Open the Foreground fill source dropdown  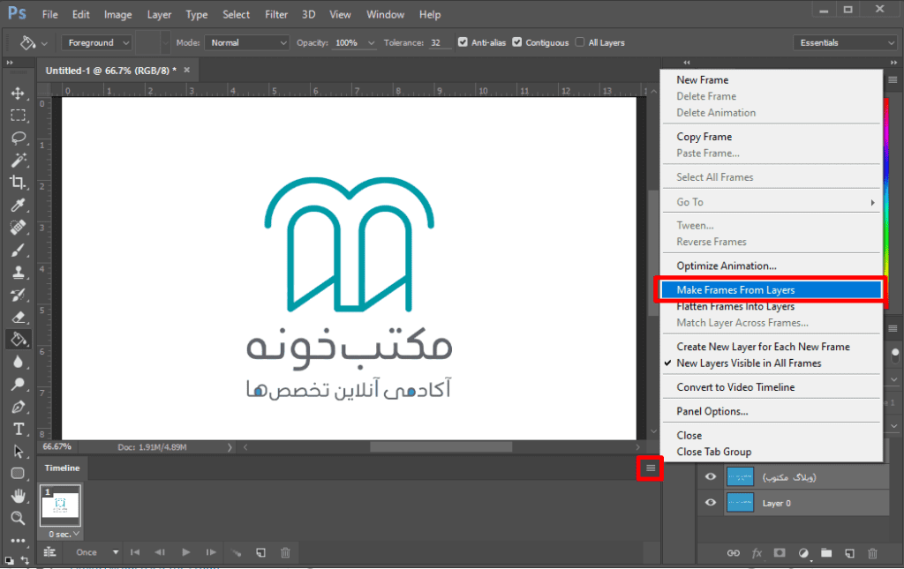coord(96,42)
